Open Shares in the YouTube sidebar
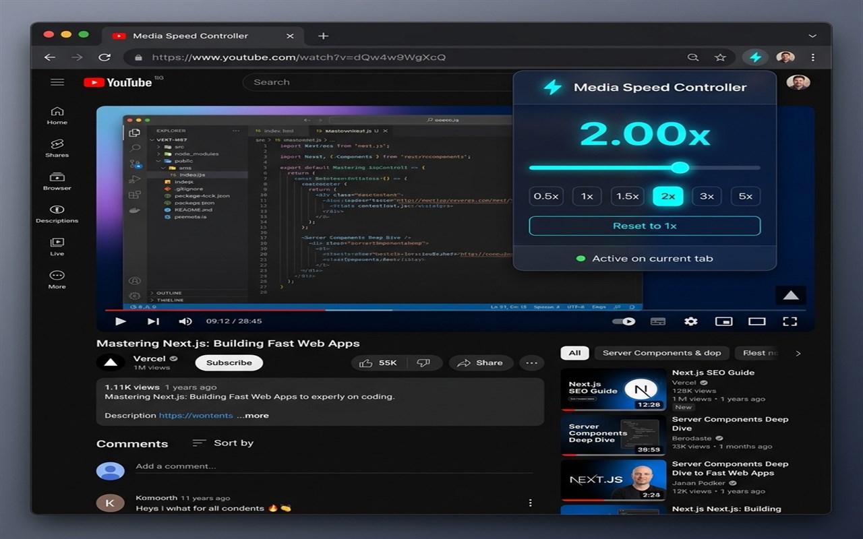 [x=57, y=148]
